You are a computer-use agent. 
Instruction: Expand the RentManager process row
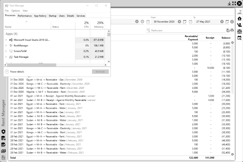coord(6,45)
